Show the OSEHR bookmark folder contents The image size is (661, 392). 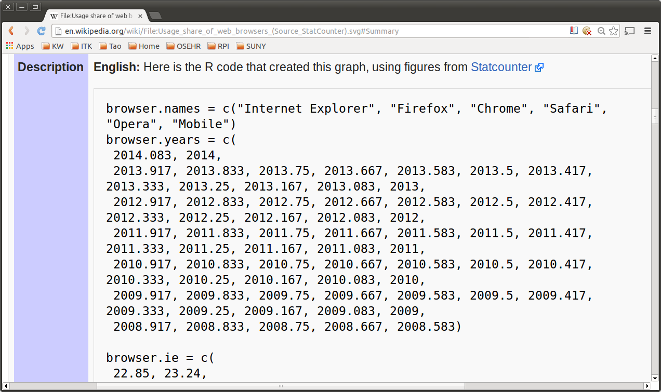tap(183, 46)
